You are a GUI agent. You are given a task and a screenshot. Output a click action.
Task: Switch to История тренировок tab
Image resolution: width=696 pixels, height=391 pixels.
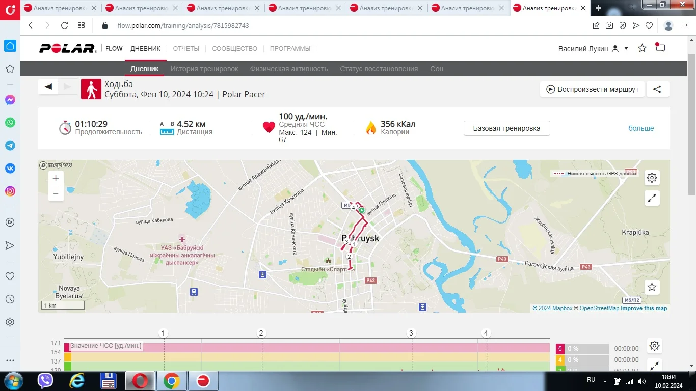pos(204,69)
